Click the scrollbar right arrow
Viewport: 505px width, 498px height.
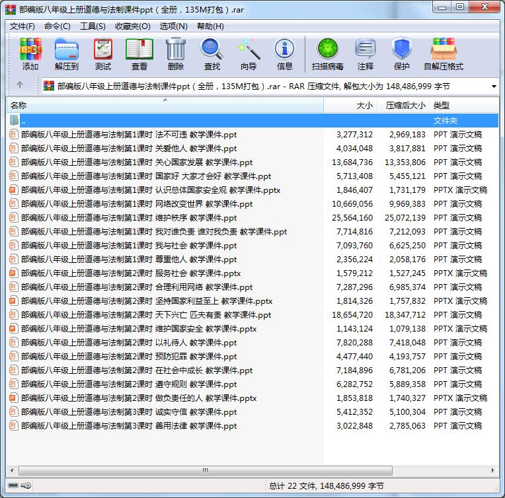(492, 470)
